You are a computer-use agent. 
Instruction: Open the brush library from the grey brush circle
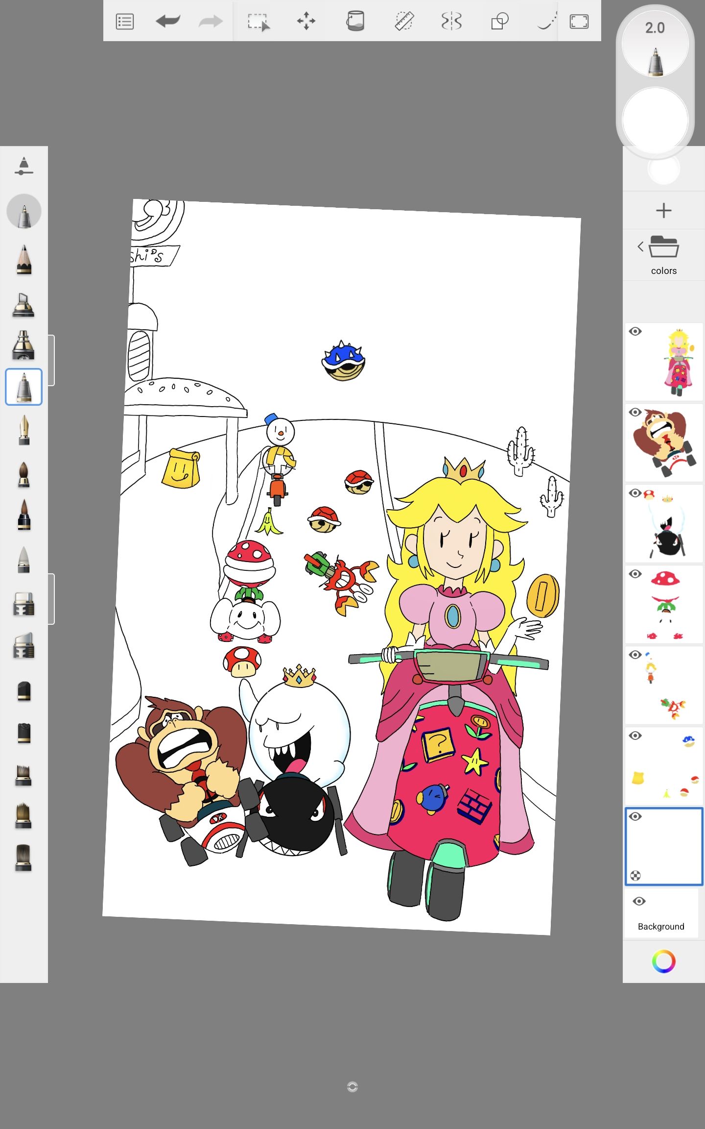pos(24,212)
